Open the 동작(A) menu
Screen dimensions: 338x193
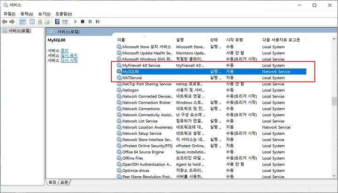click(x=26, y=14)
